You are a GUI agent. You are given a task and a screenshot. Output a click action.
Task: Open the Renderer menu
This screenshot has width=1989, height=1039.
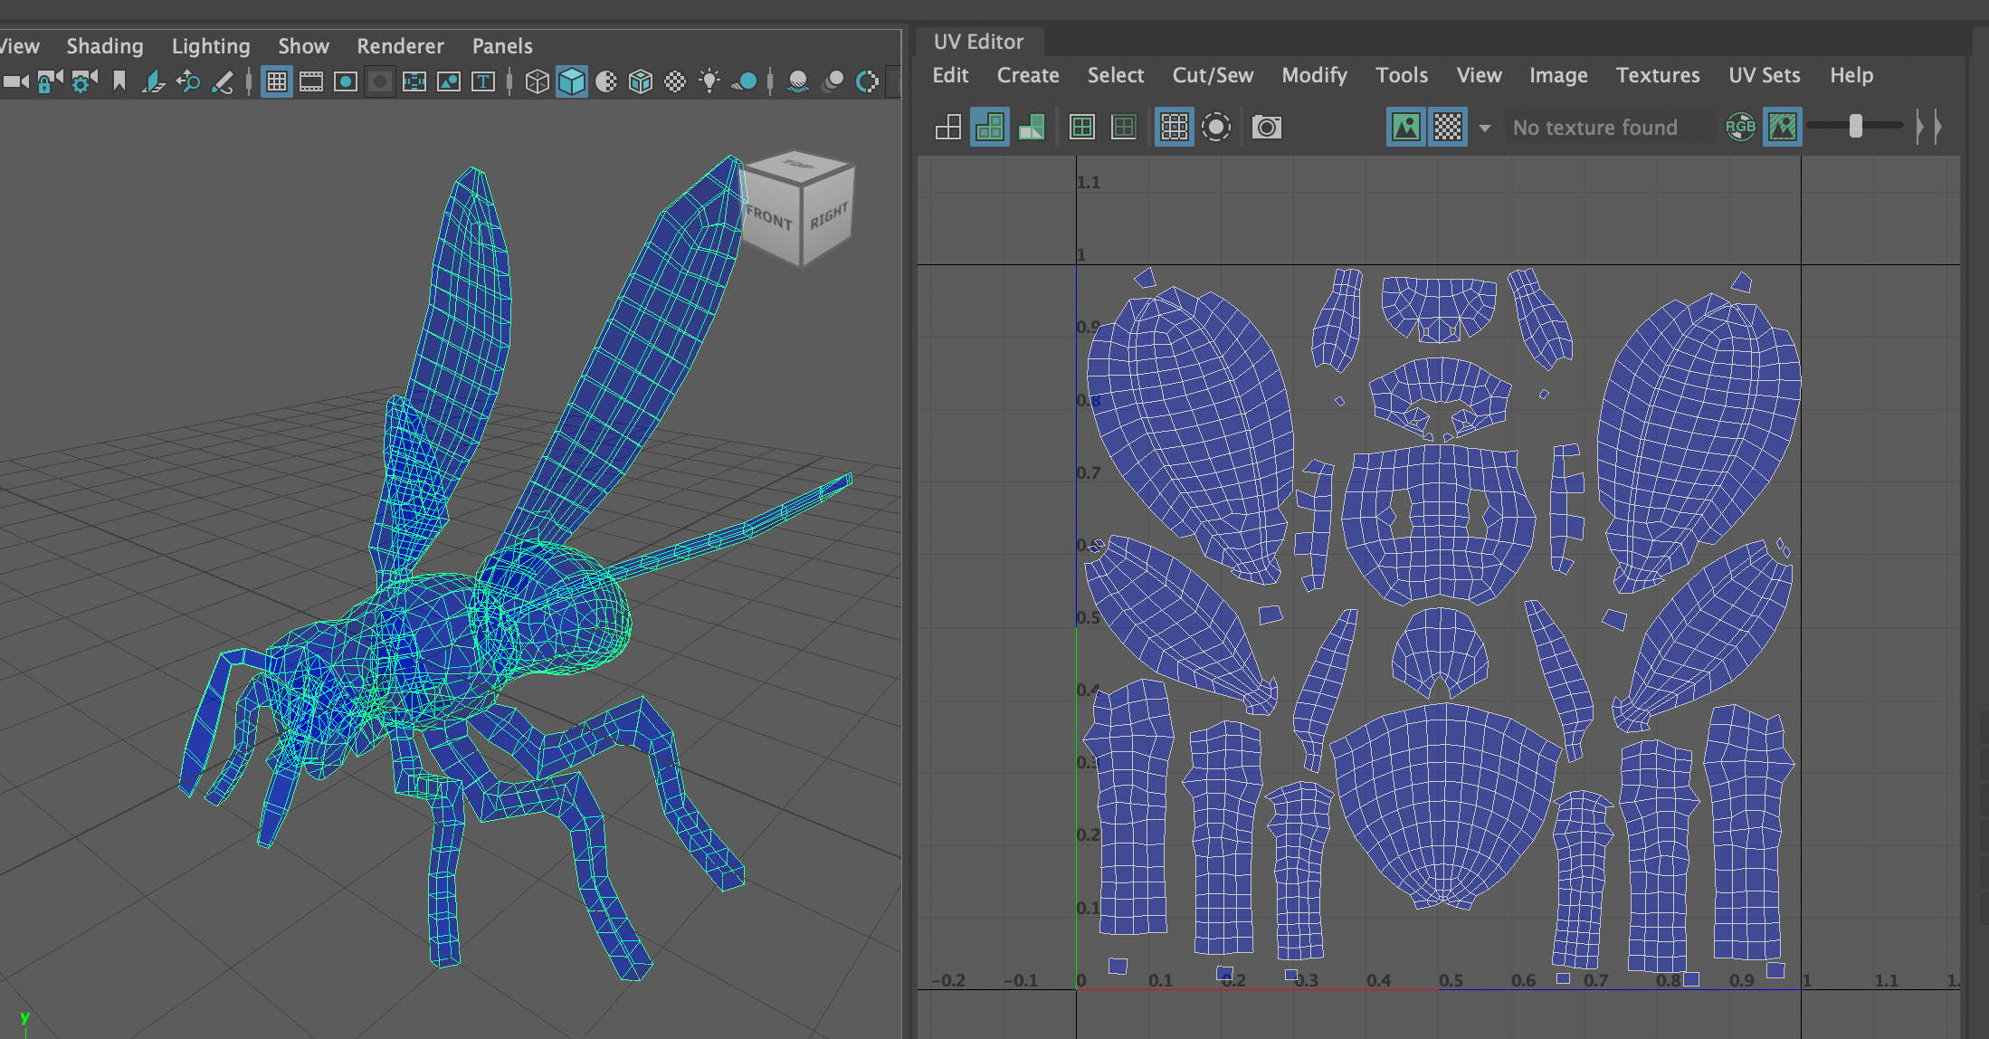[399, 45]
